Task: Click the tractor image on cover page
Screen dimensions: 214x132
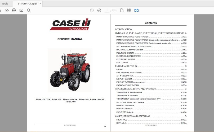Action: [70, 70]
